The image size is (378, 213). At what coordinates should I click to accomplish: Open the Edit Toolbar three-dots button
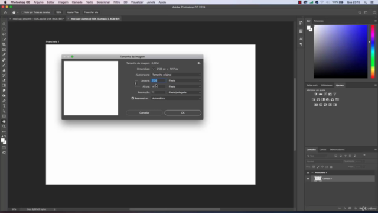click(4, 131)
